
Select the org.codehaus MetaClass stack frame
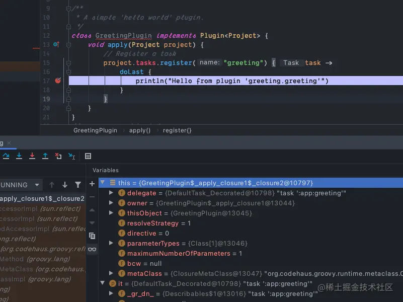pyautogui.click(x=42, y=269)
